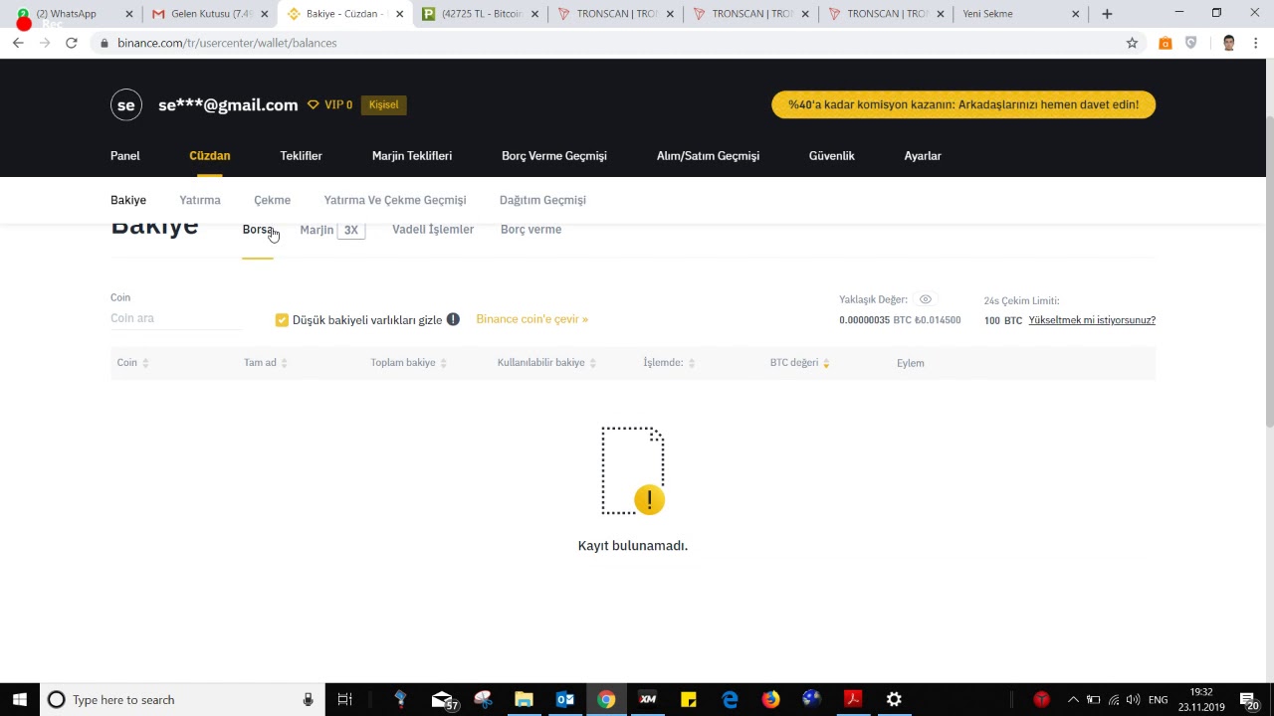This screenshot has height=716, width=1274.
Task: Switch to the 42725 TL Bitcoin tab
Action: (478, 14)
